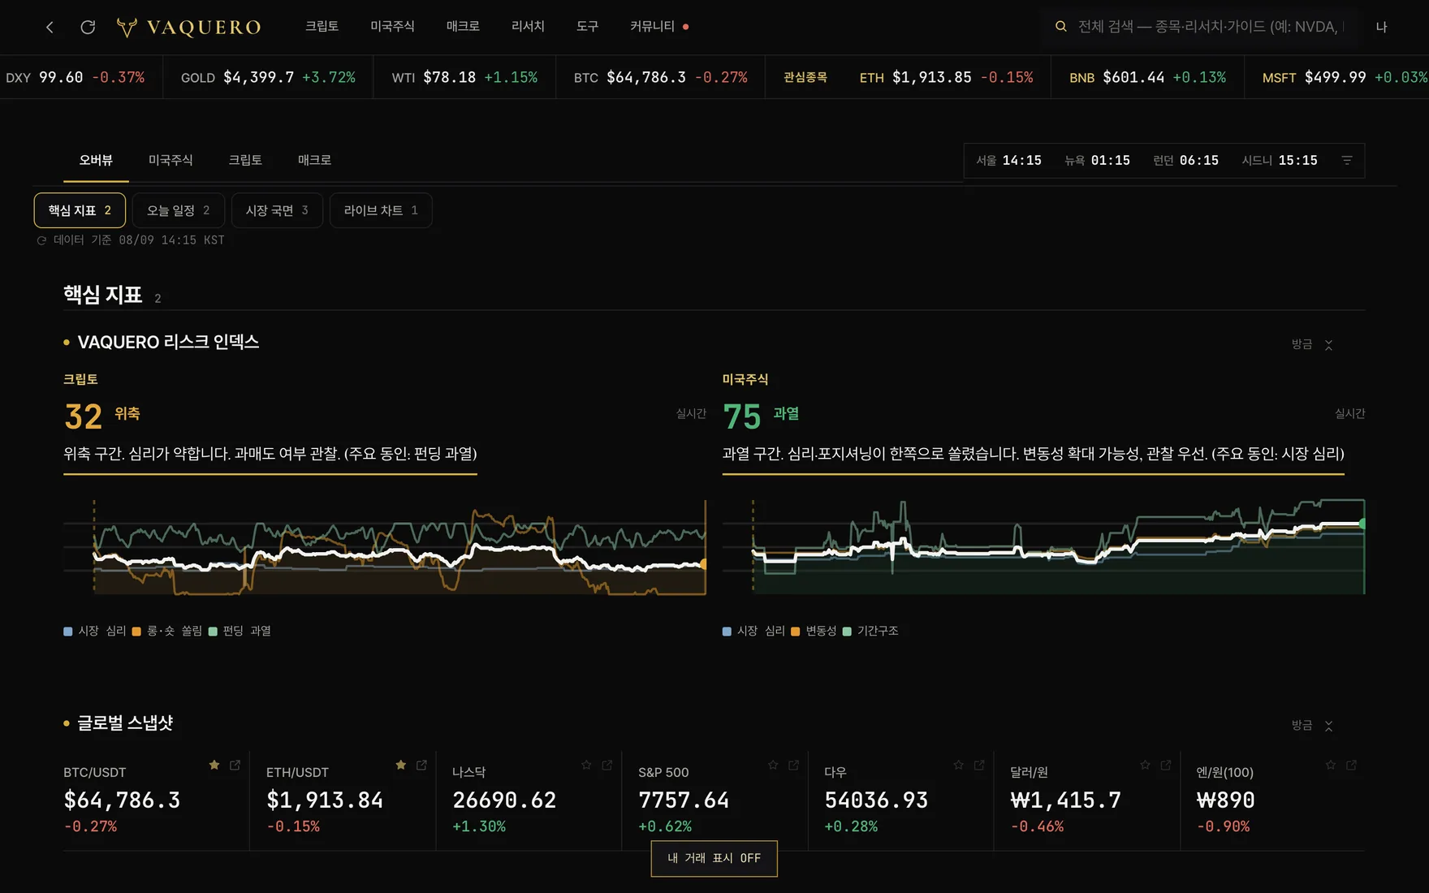Viewport: 1429px width, 893px height.
Task: Collapse the VAQUERO 리스크 인덱스 section
Action: coord(1328,345)
